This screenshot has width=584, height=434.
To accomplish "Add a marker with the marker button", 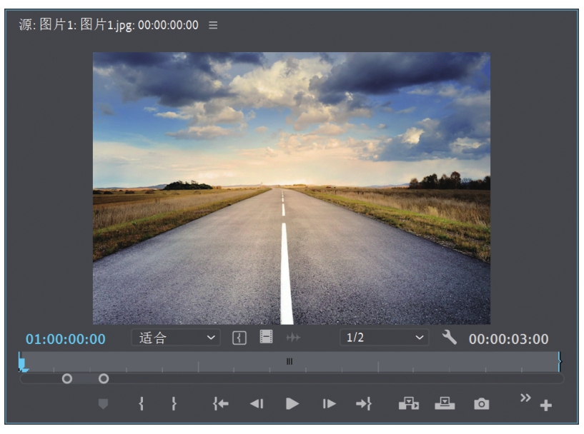I will [x=103, y=404].
